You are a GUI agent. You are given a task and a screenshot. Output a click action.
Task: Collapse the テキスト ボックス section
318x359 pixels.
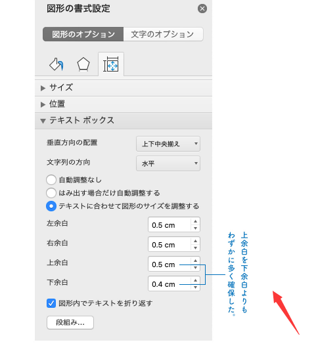124,121
